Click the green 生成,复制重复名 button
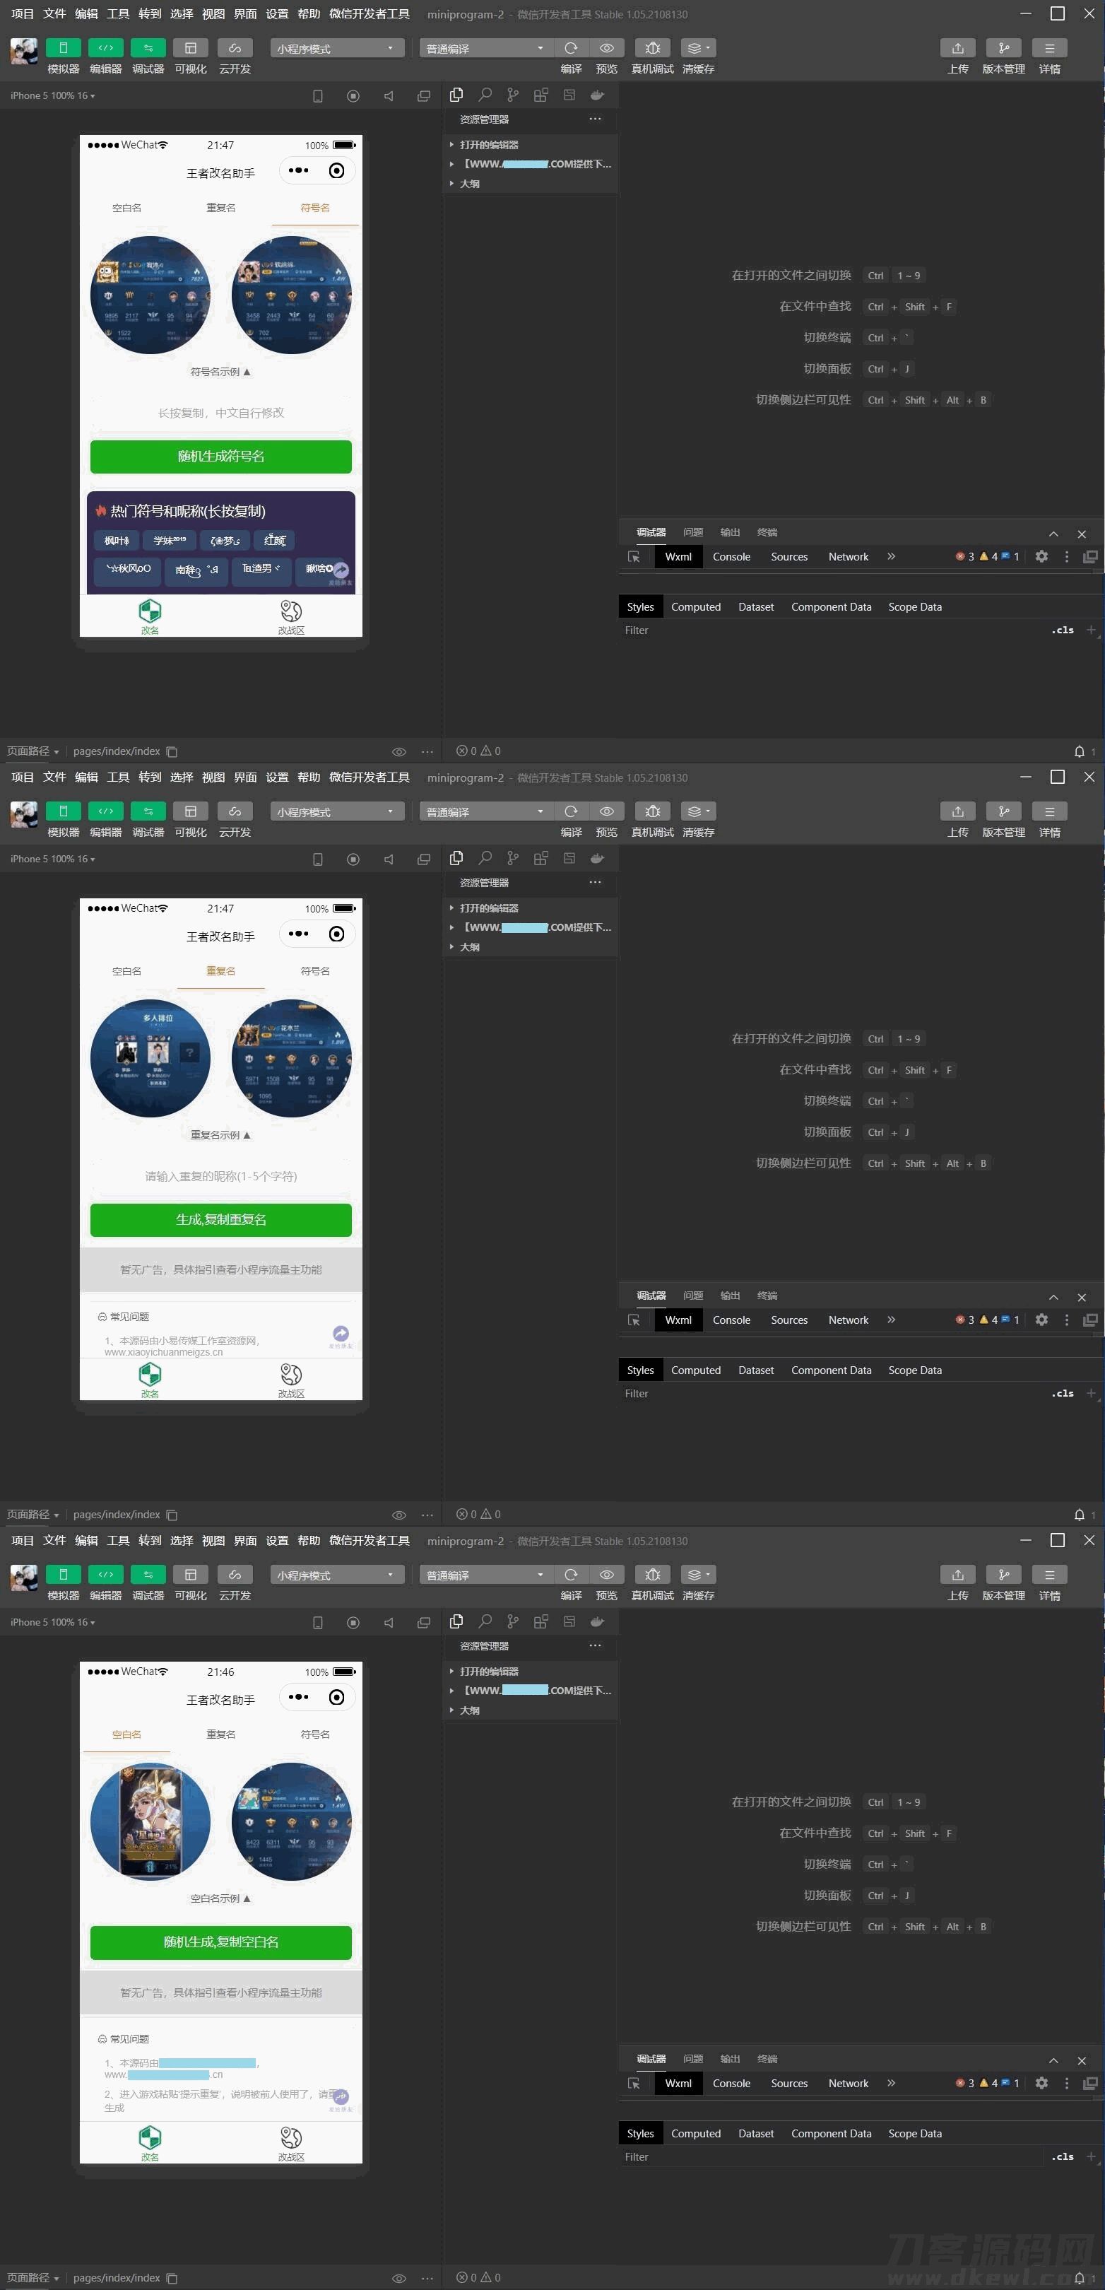 (220, 1219)
